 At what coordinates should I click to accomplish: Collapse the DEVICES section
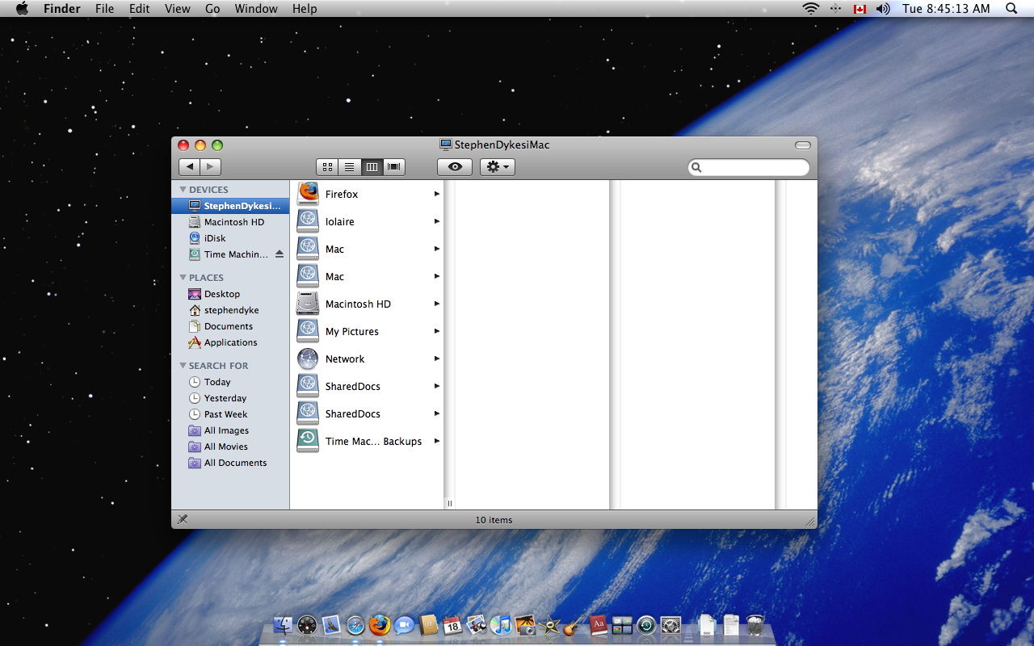(x=183, y=190)
